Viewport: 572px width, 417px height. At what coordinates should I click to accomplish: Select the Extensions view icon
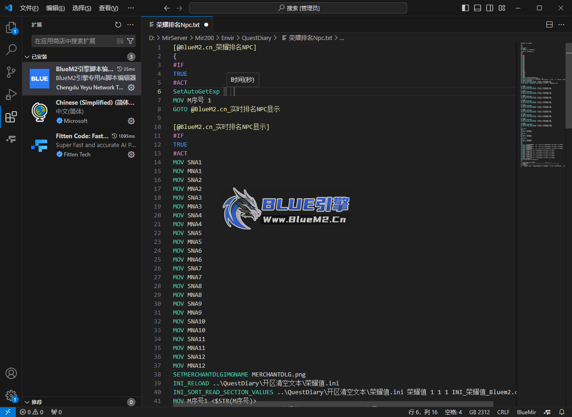(x=11, y=117)
